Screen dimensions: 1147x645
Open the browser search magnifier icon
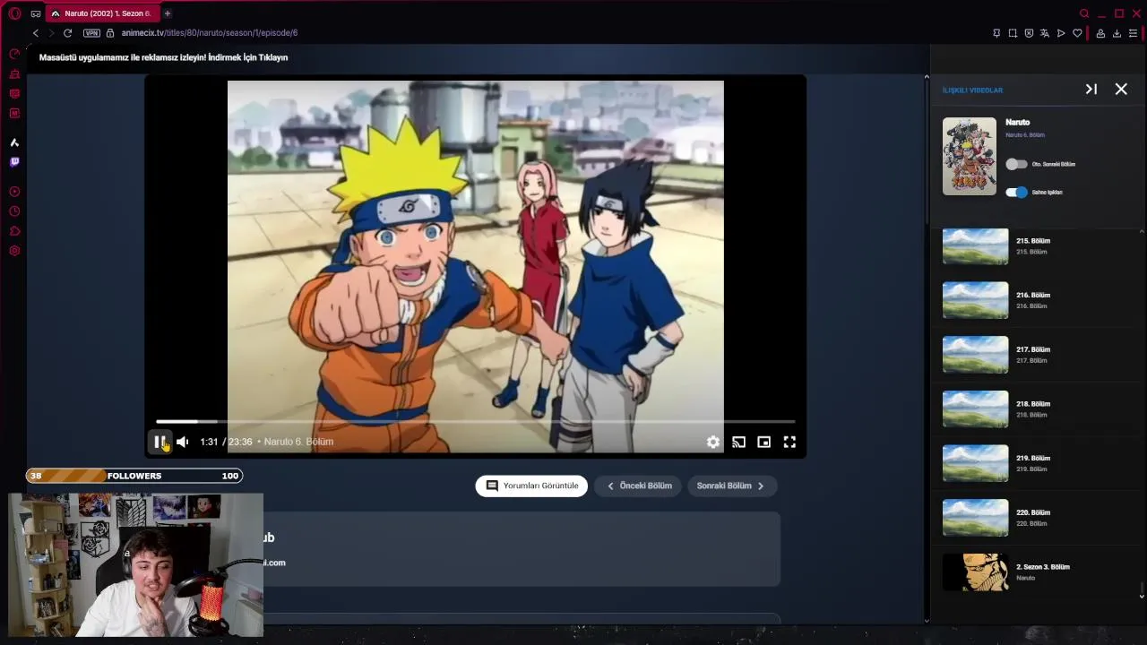click(x=1084, y=13)
